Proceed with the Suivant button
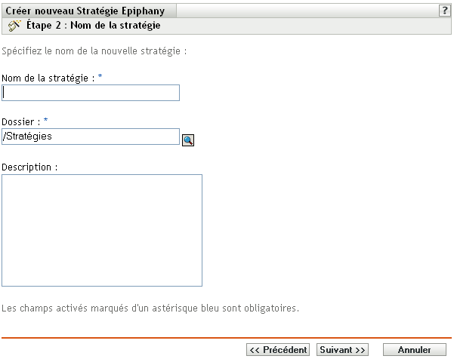 point(343,350)
